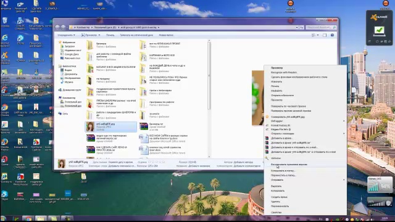Expand the Отправить submenu arrow
The width and height of the screenshot is (395, 222).
pos(344,179)
